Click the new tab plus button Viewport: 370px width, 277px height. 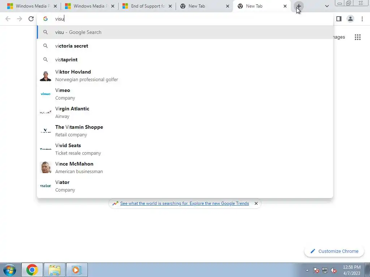pyautogui.click(x=298, y=6)
